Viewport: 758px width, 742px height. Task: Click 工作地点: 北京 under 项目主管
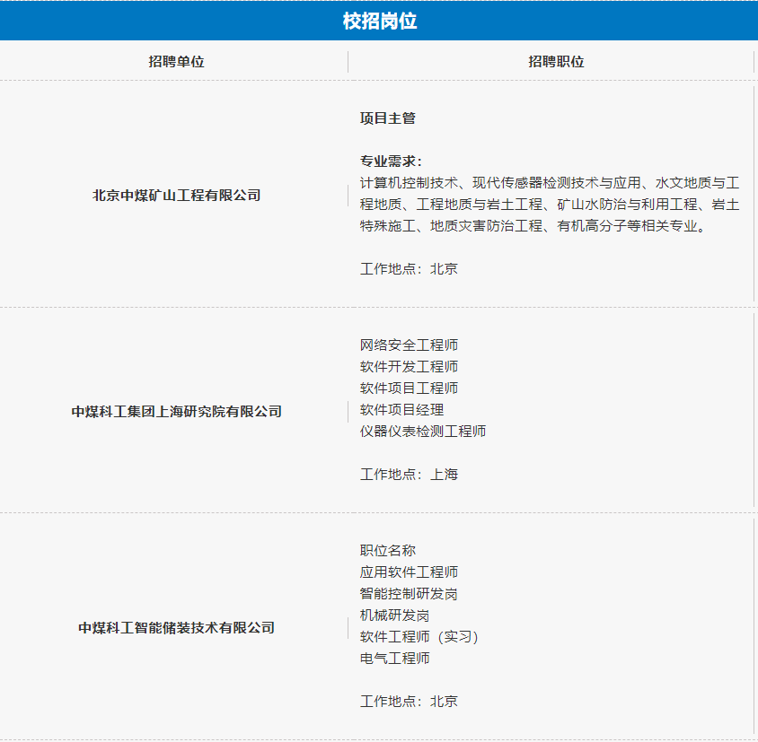click(409, 268)
